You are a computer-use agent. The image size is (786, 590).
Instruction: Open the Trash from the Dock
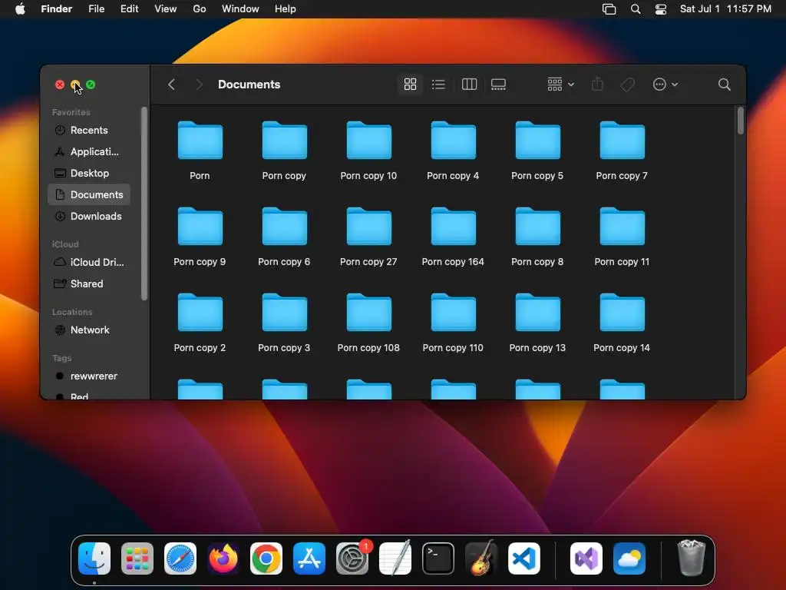(x=692, y=558)
